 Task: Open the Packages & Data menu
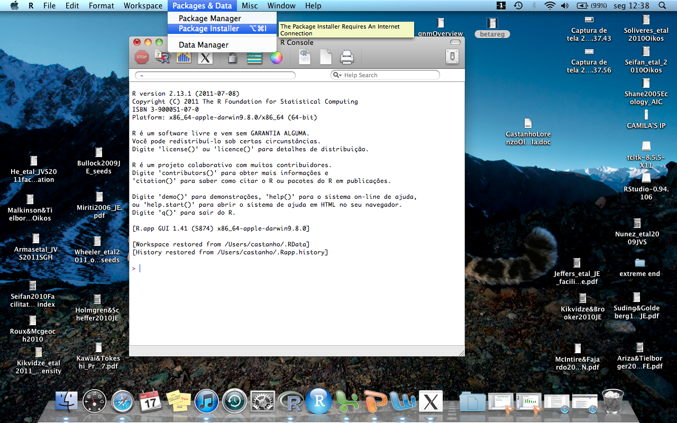[x=202, y=6]
